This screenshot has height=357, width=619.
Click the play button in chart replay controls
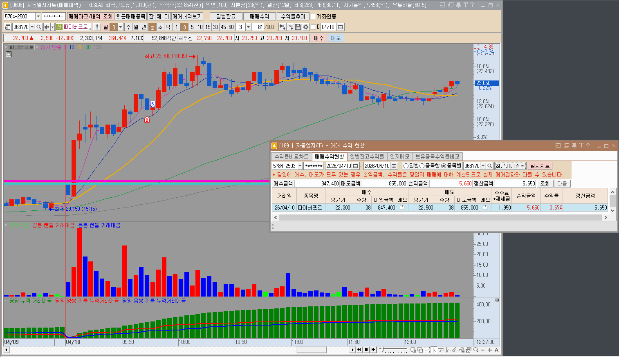click(x=352, y=350)
